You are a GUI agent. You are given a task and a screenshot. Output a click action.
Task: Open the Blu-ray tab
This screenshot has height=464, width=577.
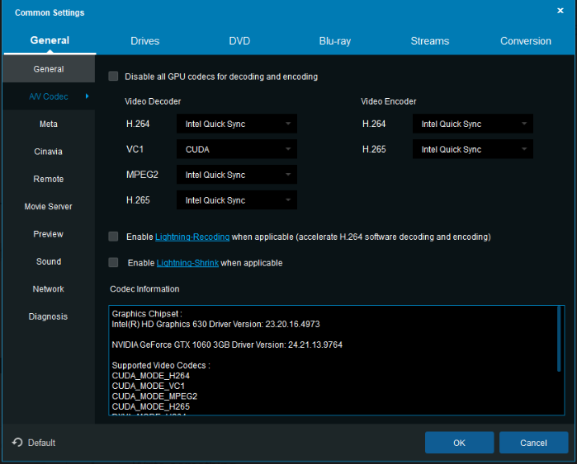(x=334, y=41)
